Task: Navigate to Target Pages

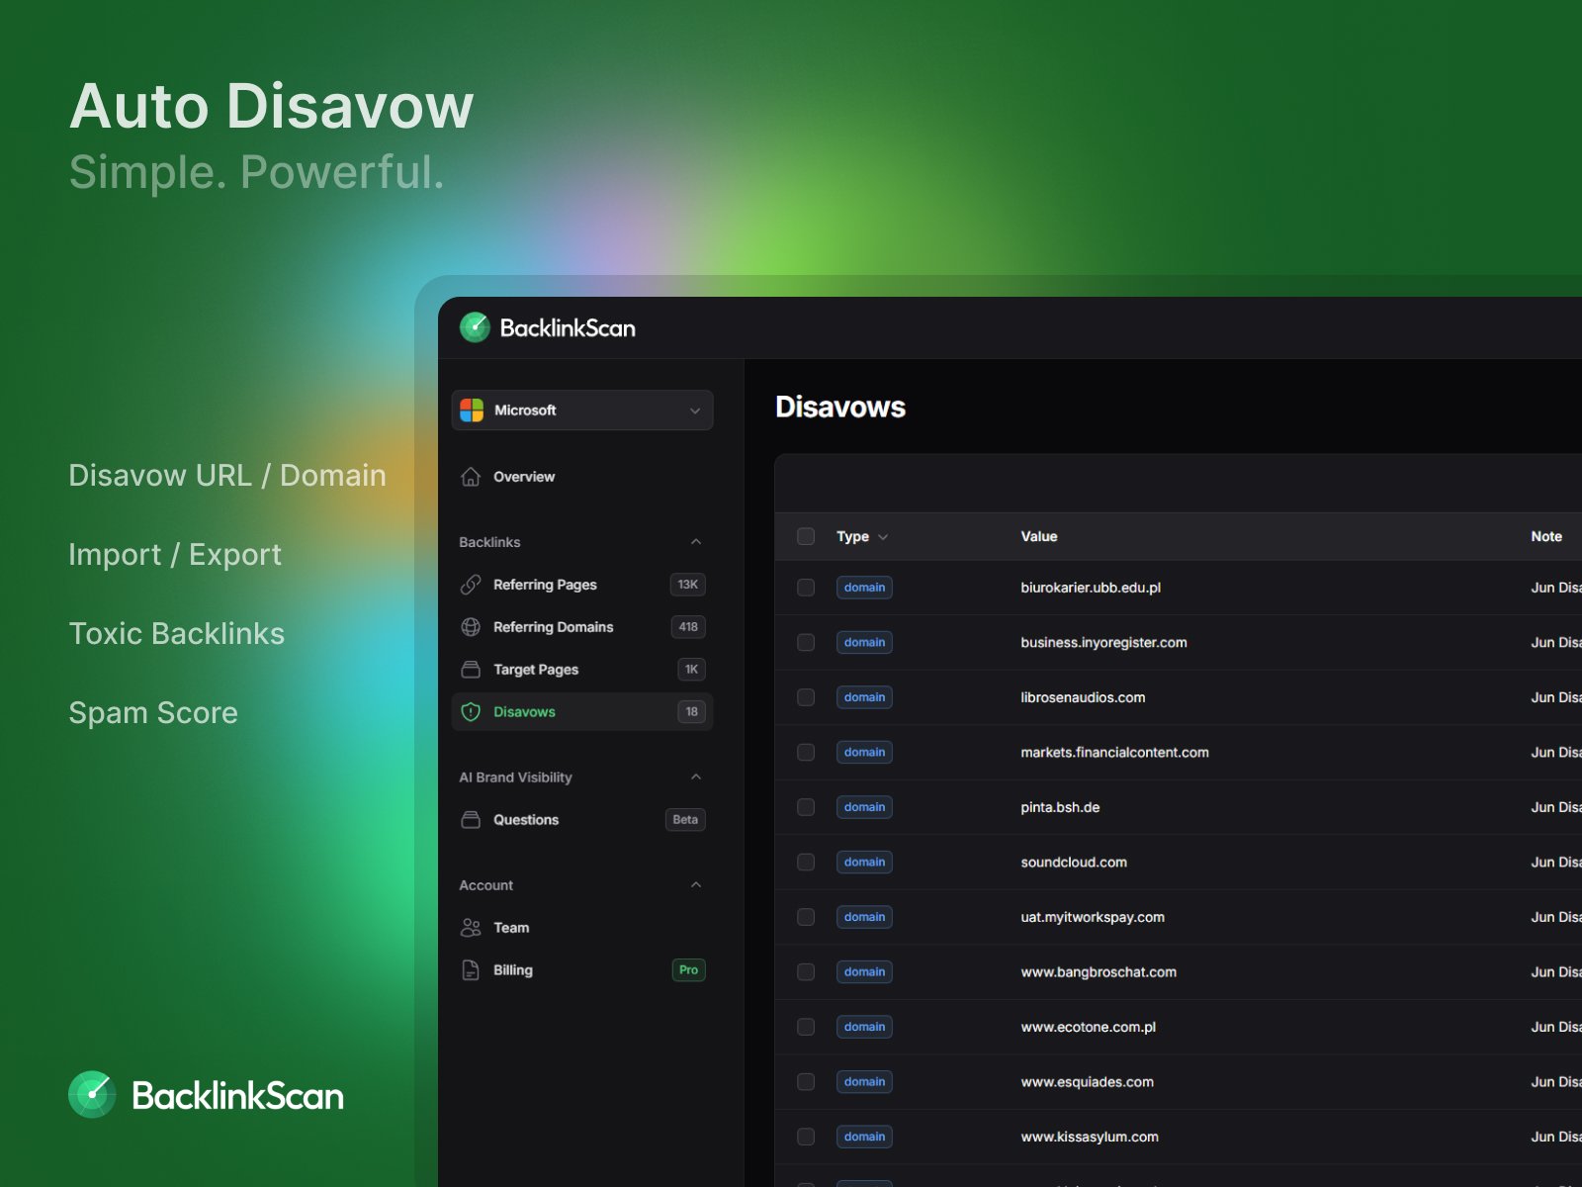Action: (582, 670)
